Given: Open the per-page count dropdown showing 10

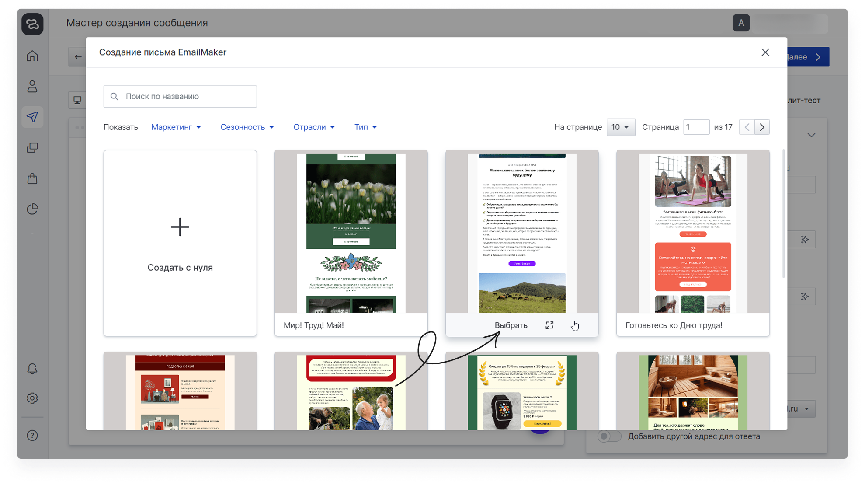Looking at the screenshot, I should click(x=621, y=127).
